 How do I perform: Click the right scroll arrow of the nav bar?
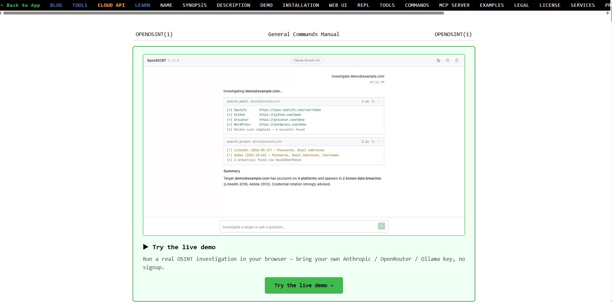[x=607, y=13]
